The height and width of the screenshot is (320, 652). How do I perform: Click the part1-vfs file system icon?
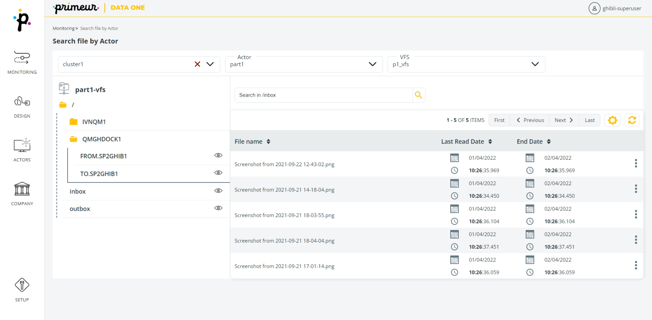(x=64, y=88)
